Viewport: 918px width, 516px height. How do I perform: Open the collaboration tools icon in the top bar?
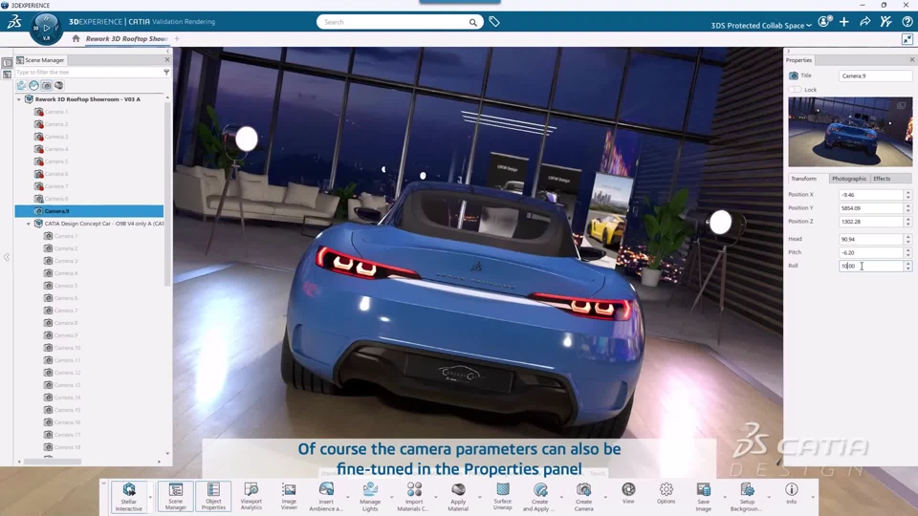pyautogui.click(x=885, y=22)
